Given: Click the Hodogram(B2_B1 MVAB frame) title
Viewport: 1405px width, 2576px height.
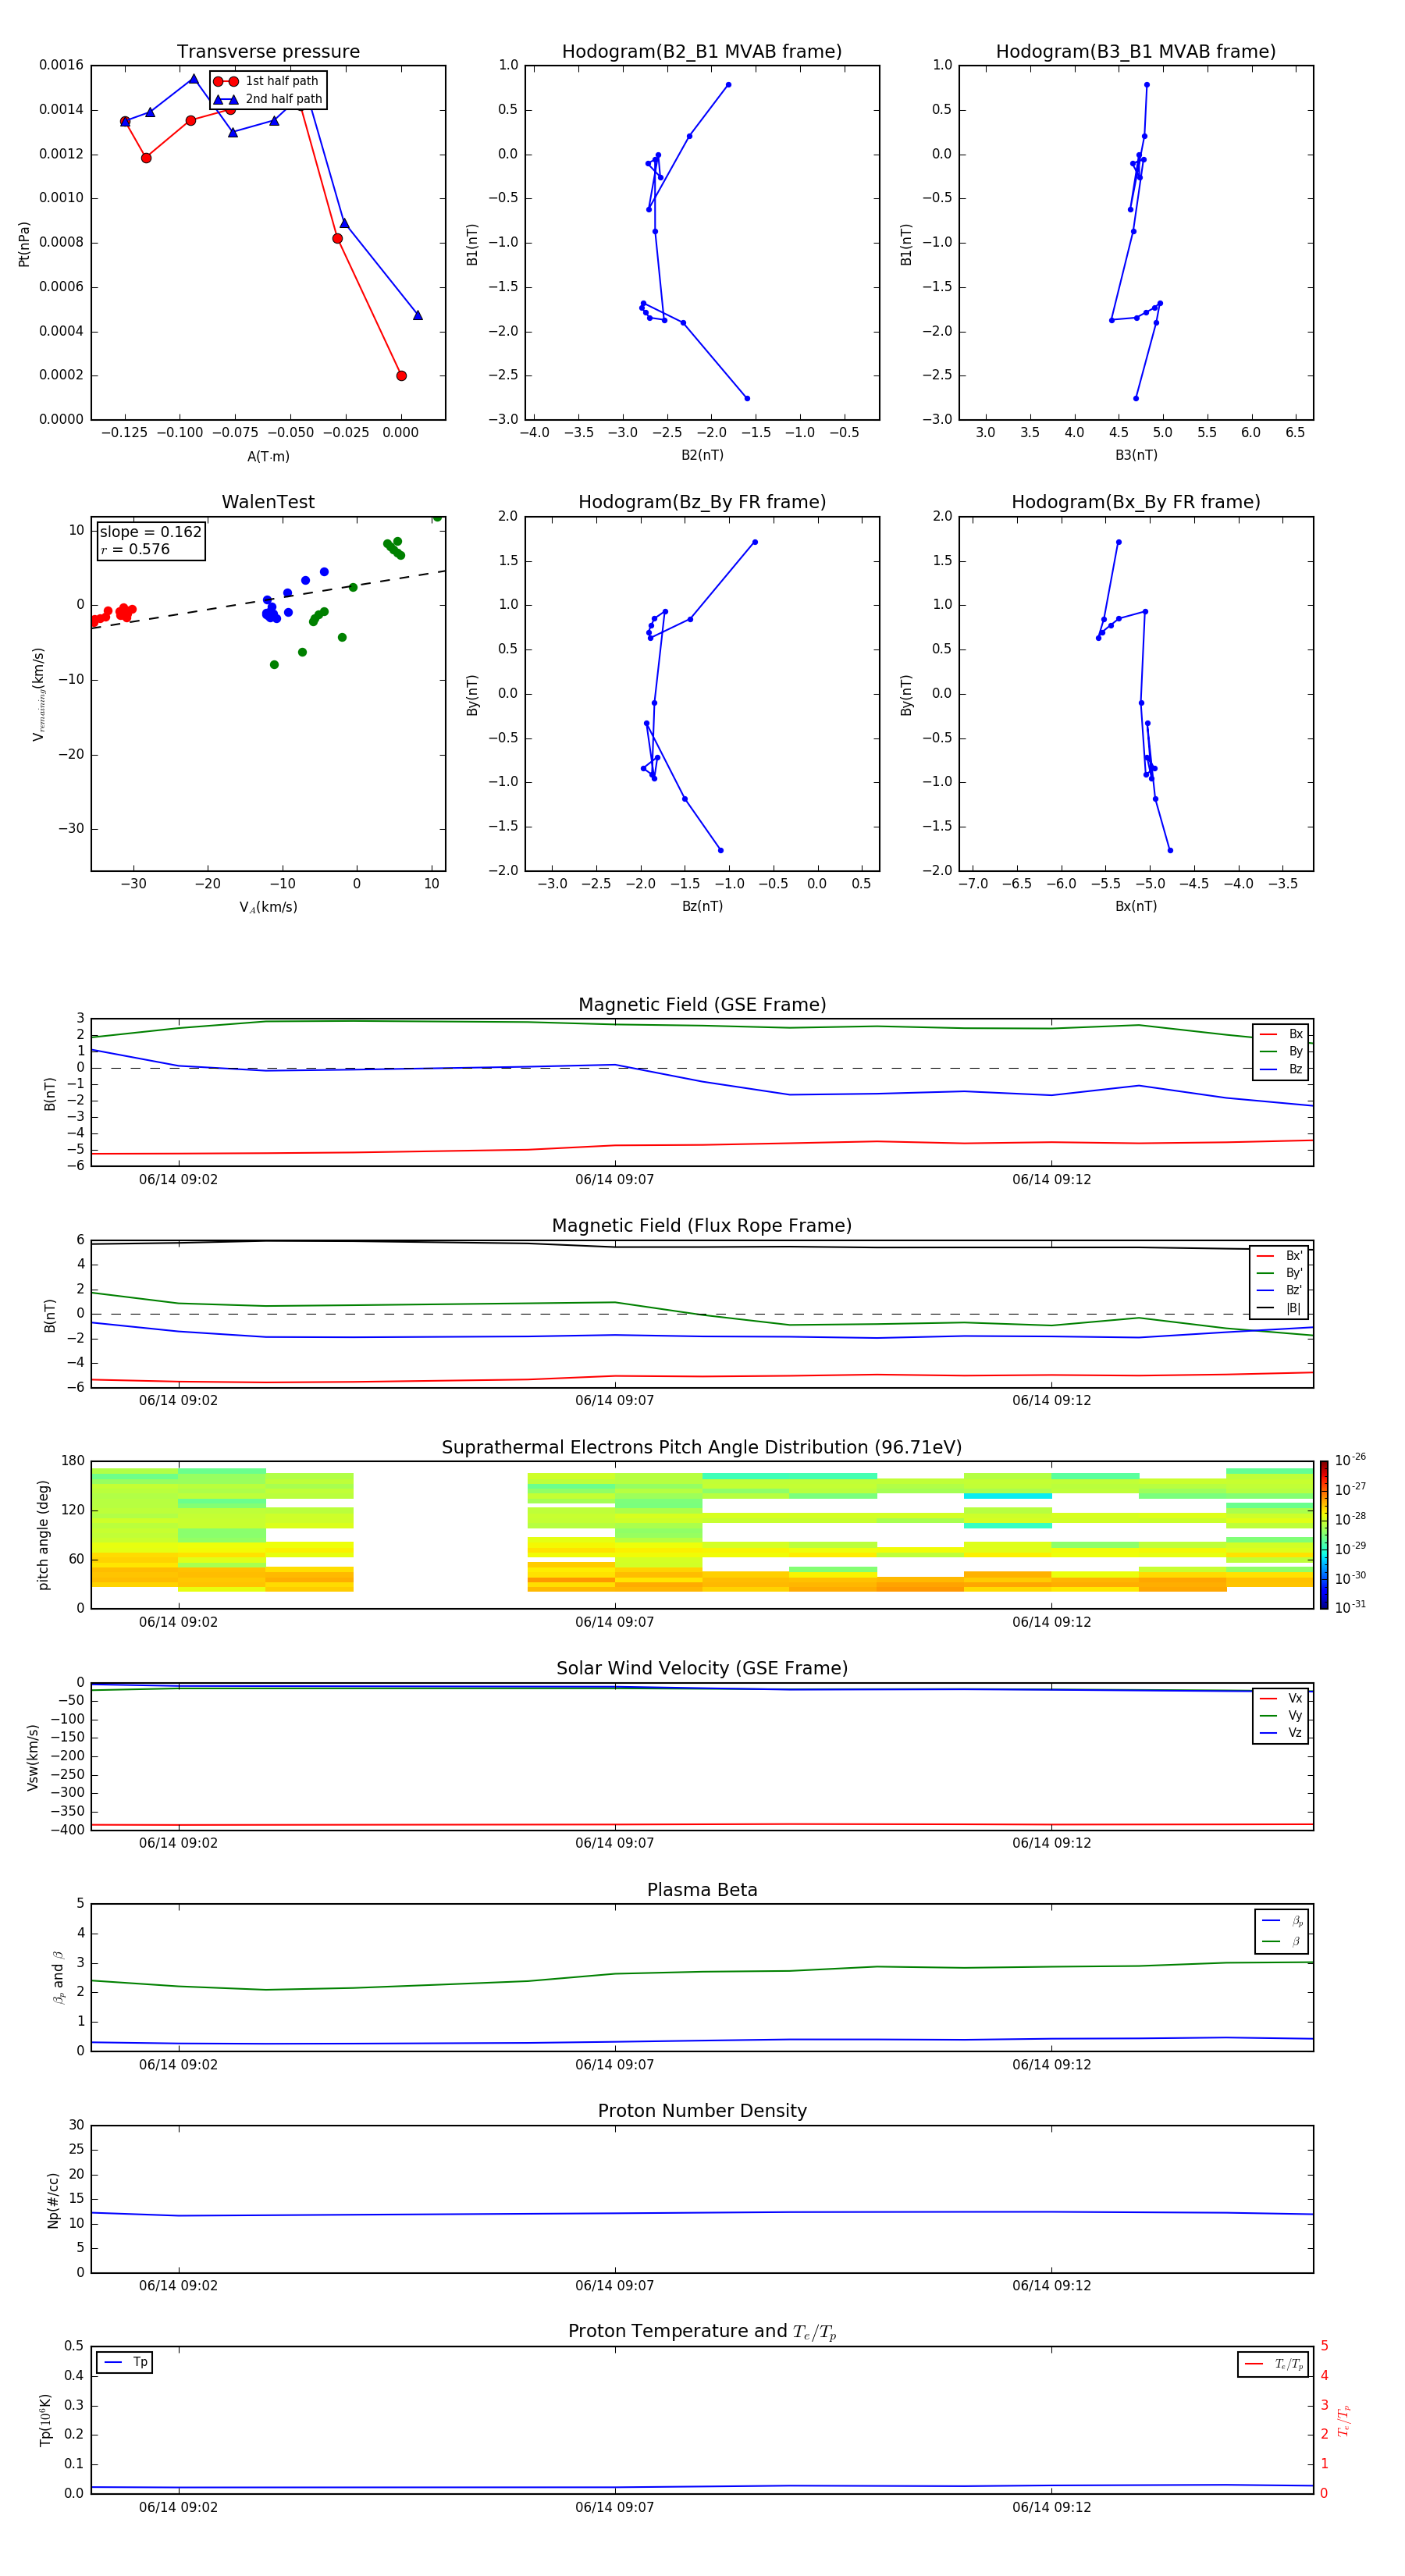Looking at the screenshot, I should coord(701,52).
